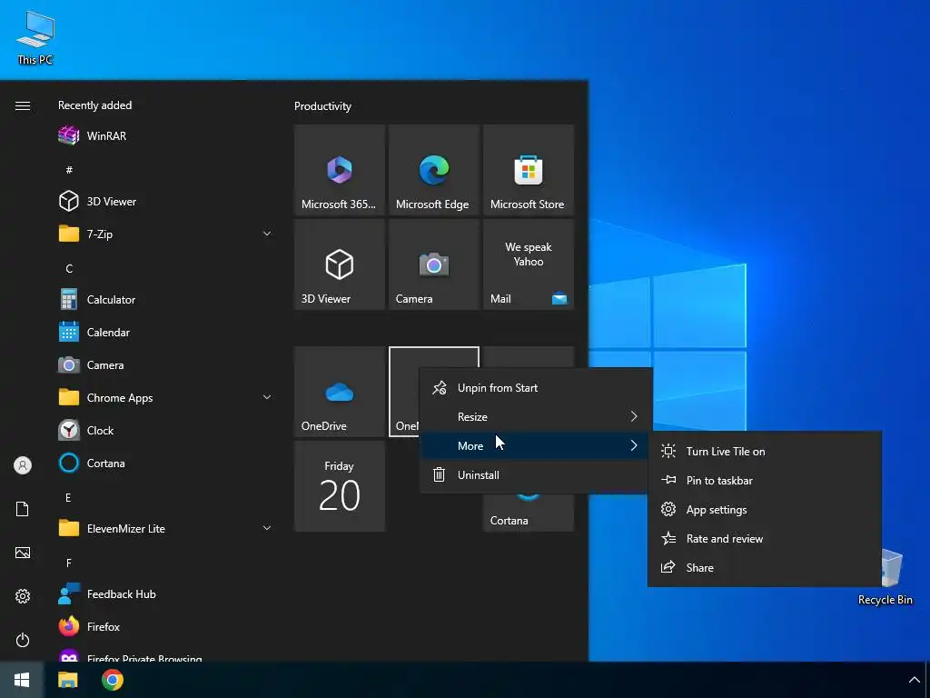Image resolution: width=930 pixels, height=698 pixels.
Task: Open Clock from the app list
Action: pyautogui.click(x=165, y=430)
